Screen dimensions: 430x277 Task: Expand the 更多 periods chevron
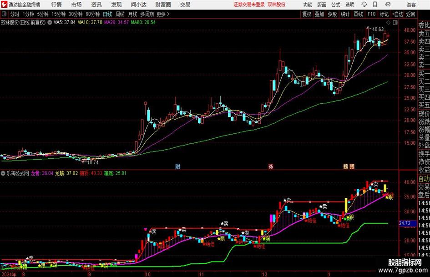(x=168, y=14)
